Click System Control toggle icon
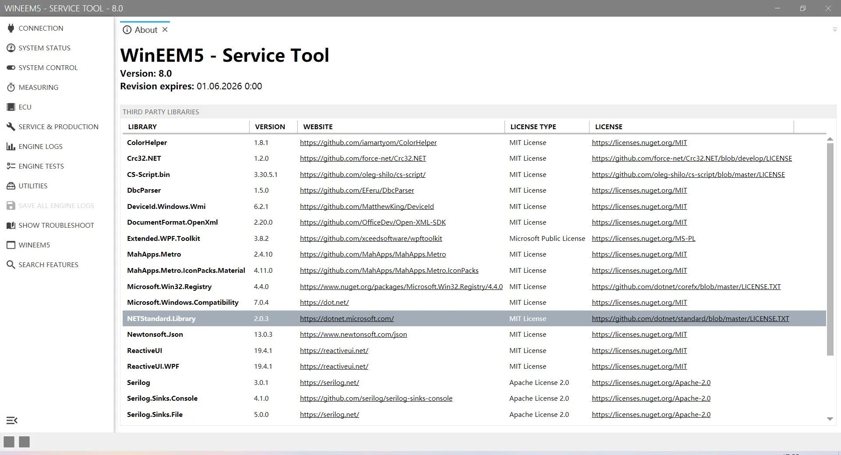This screenshot has height=455, width=841. point(11,67)
